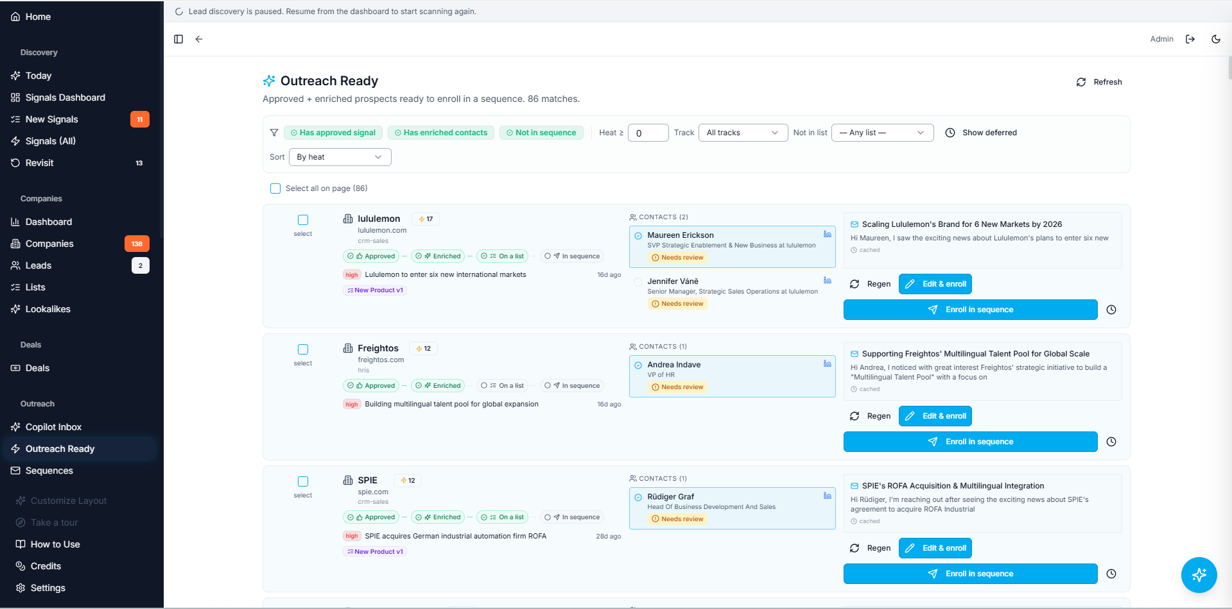Screen dimensions: 1232x609
Task: Click the back arrow icon
Action: tap(199, 39)
